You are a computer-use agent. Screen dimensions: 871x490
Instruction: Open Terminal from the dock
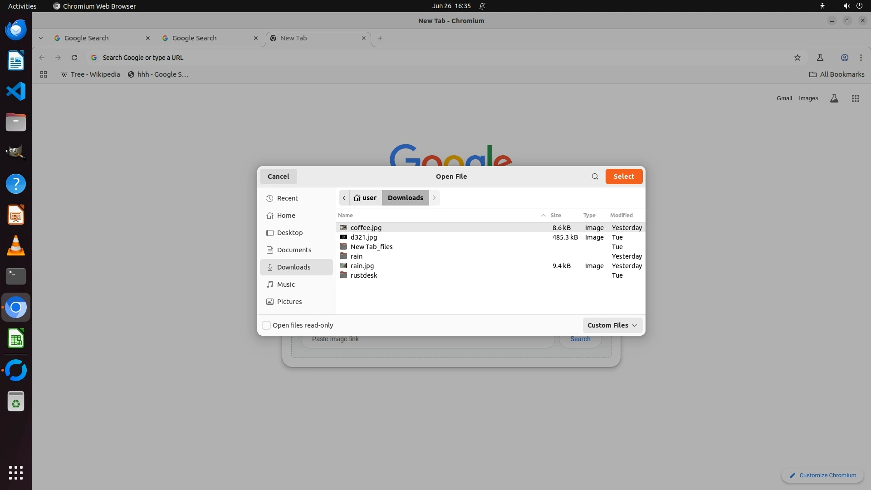(x=16, y=276)
